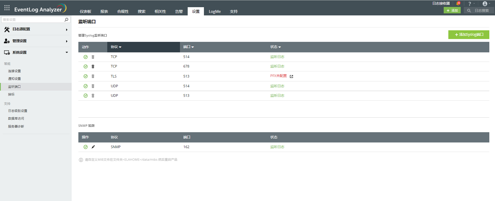Open the 搜索 tab
The height and width of the screenshot is (201, 495).
[x=142, y=11]
